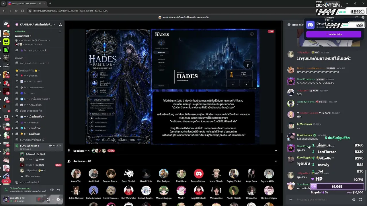Click the Voice Connected status text
Screen dimensions: 367x206
(20, 188)
